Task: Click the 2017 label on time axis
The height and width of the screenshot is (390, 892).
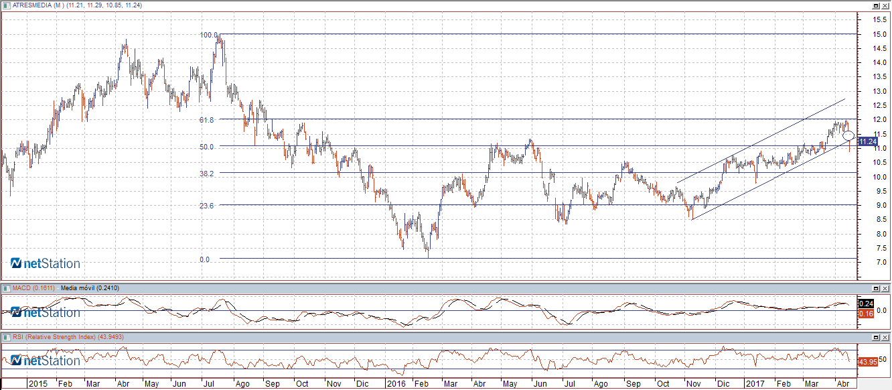Action: point(755,384)
